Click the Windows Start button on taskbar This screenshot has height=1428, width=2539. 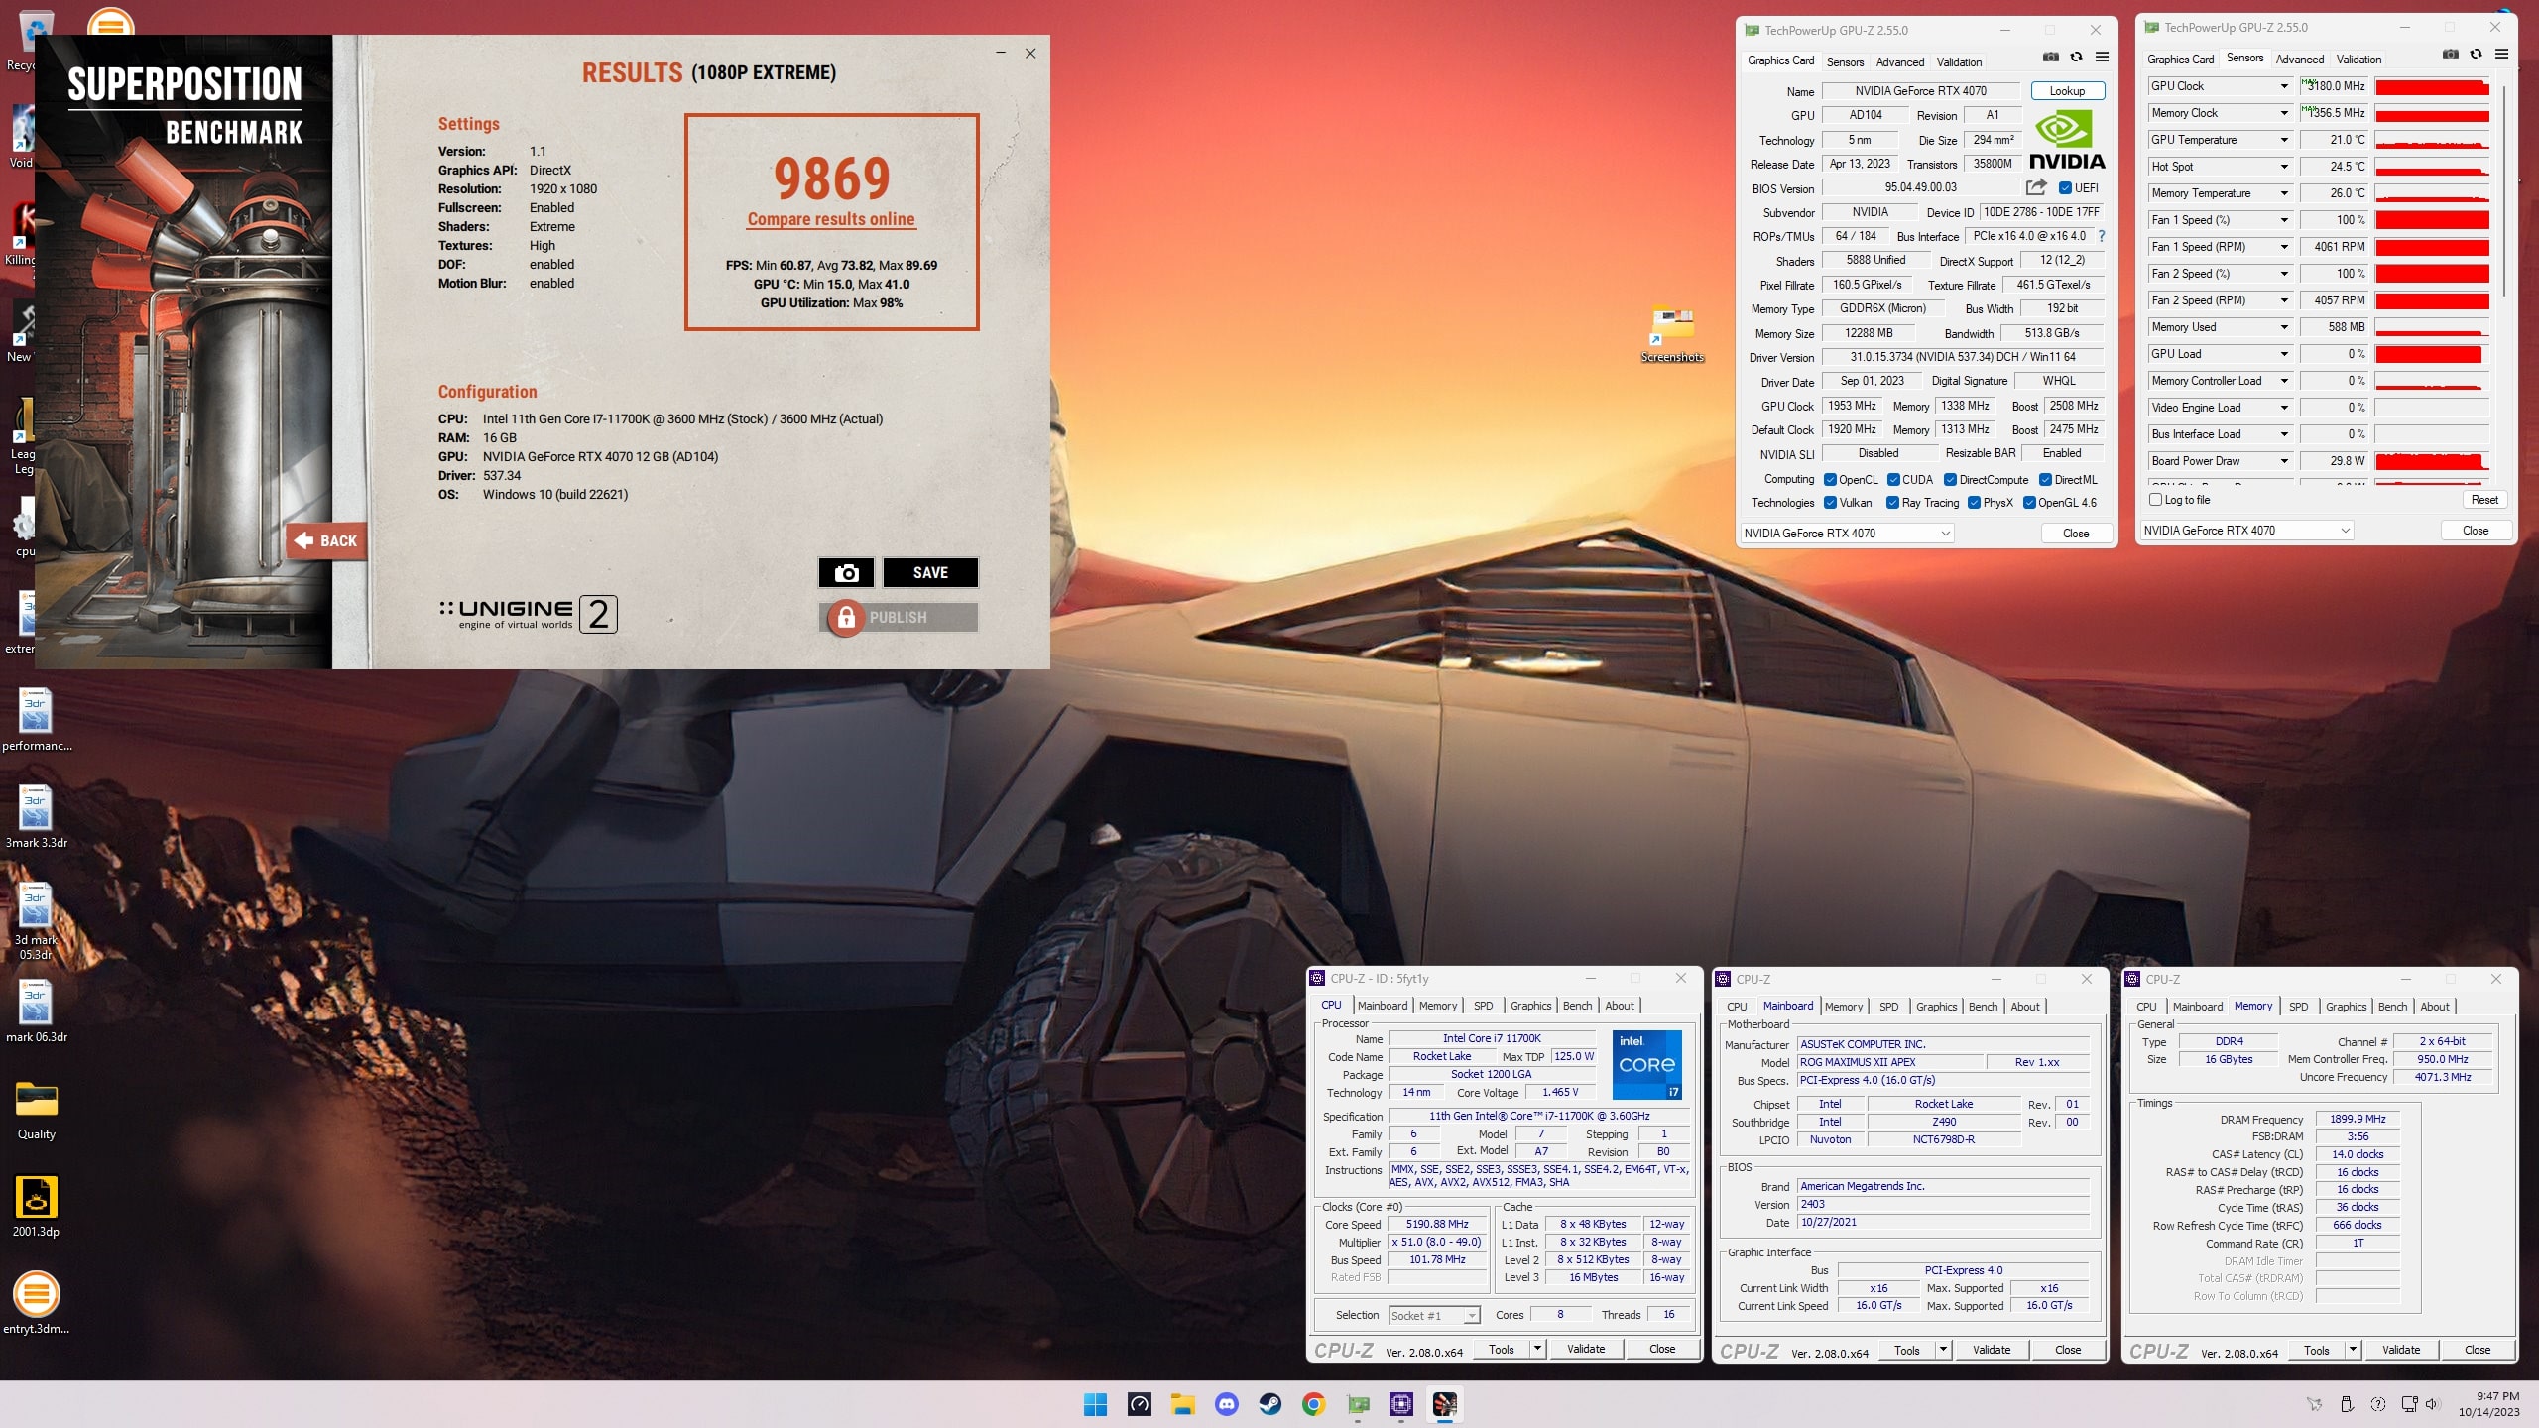point(1095,1404)
